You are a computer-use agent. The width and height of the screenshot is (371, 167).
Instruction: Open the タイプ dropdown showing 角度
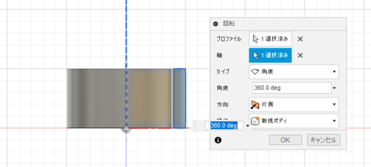click(x=294, y=72)
